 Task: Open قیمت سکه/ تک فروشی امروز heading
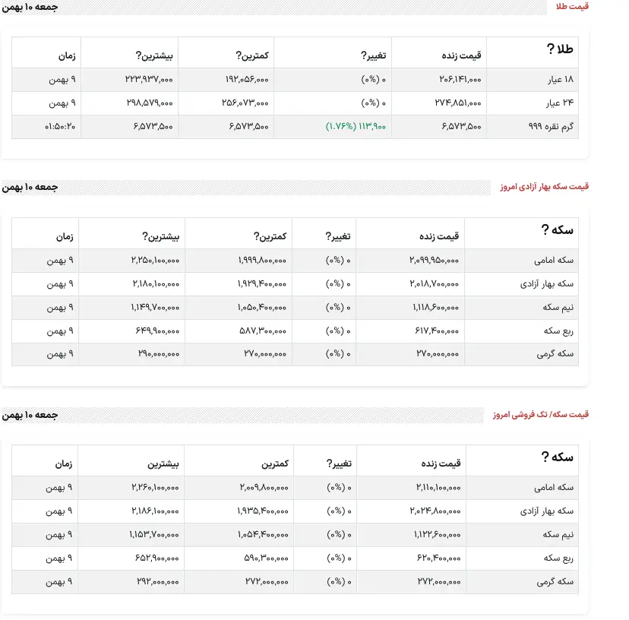point(540,414)
